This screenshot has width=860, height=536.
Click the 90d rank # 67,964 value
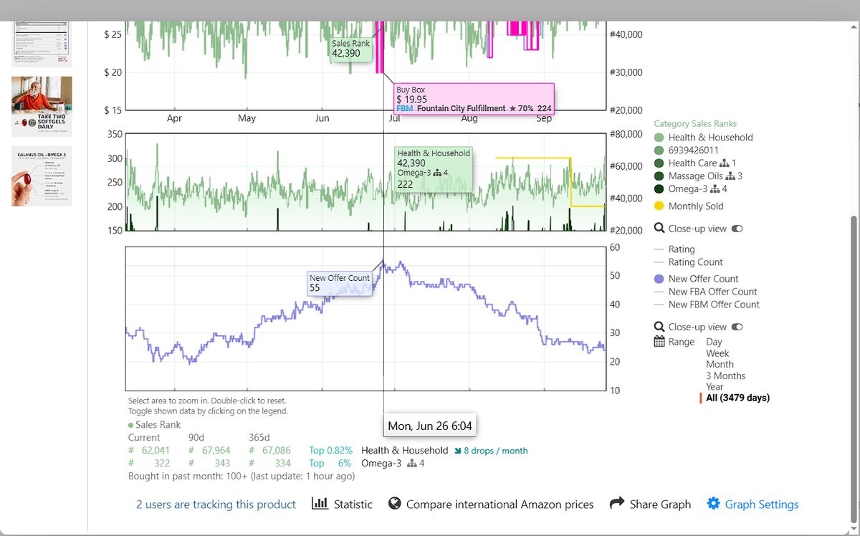[210, 451]
